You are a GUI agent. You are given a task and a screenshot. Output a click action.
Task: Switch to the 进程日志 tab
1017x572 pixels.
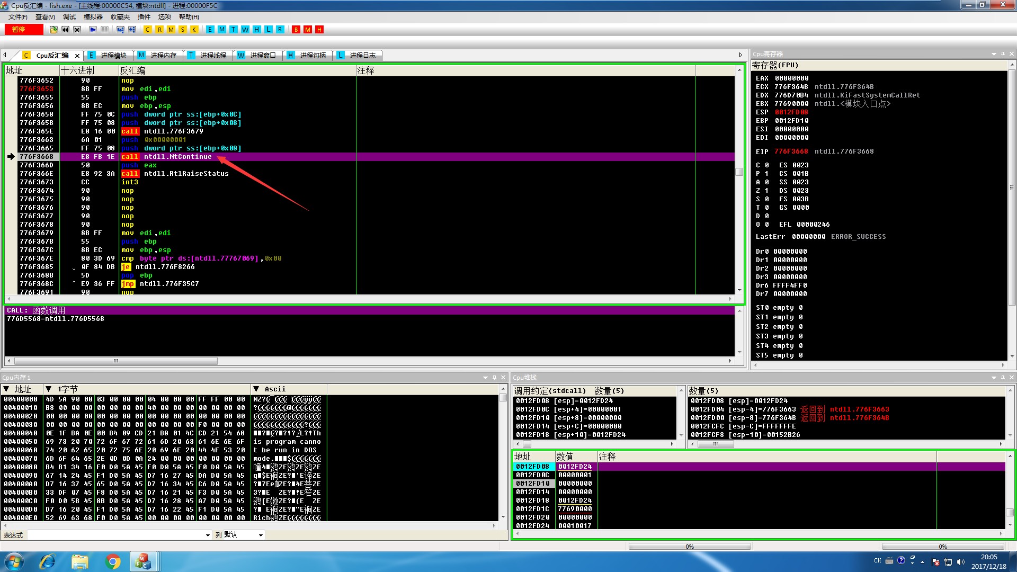(356, 55)
